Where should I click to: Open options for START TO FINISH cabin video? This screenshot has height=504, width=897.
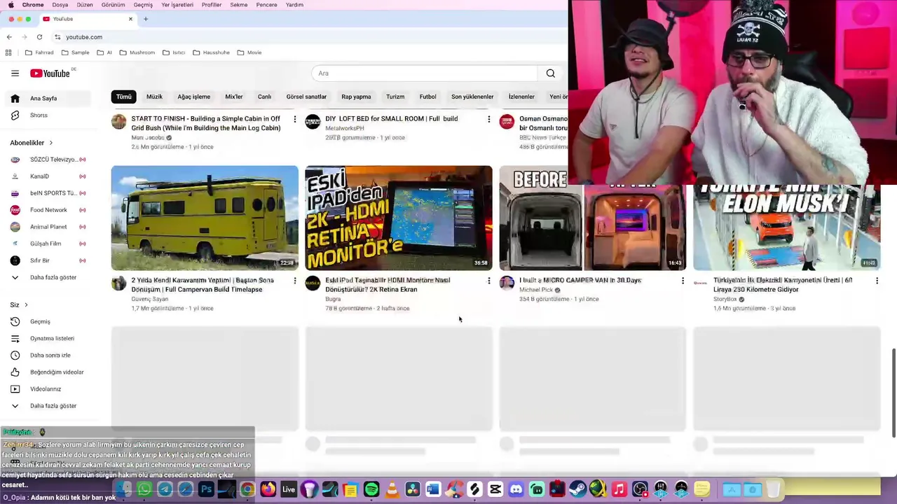pos(294,119)
